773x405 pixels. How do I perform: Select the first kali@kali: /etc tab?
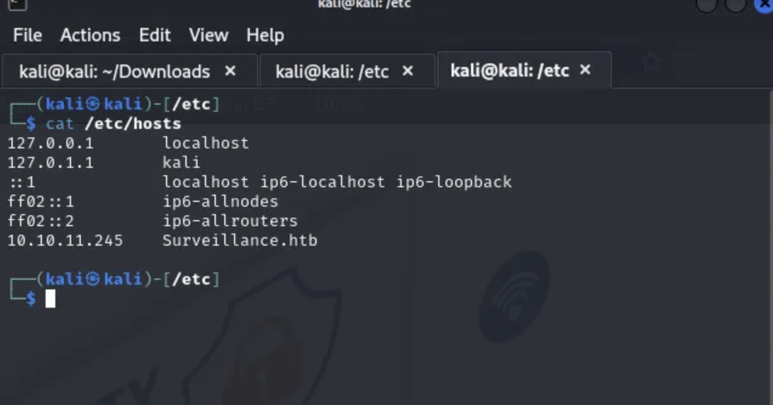click(333, 71)
